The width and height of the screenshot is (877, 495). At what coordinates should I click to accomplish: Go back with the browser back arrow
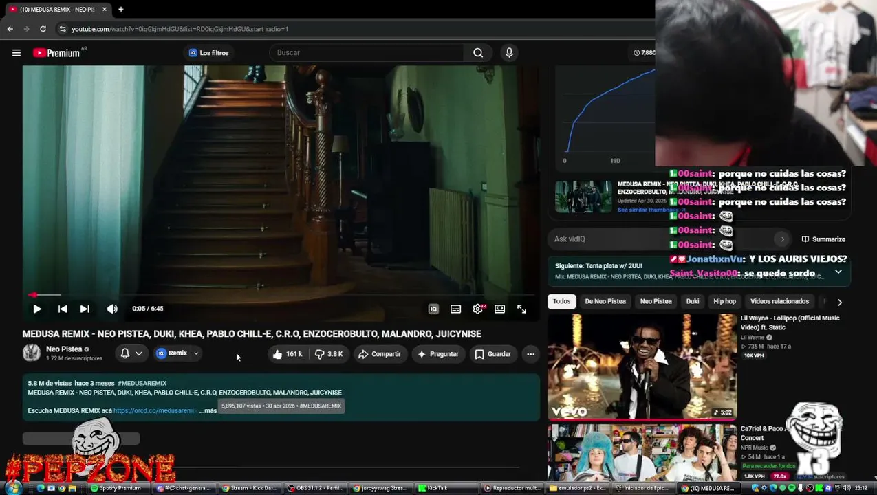(10, 29)
